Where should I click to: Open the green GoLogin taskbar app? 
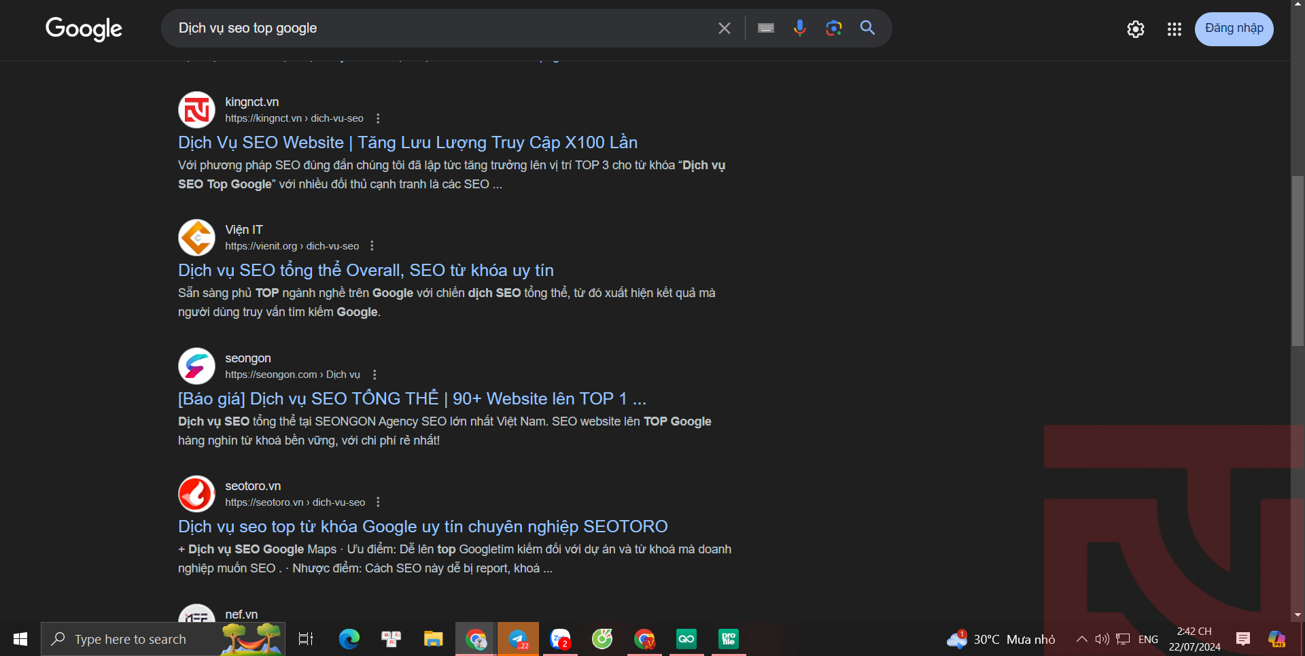point(686,639)
